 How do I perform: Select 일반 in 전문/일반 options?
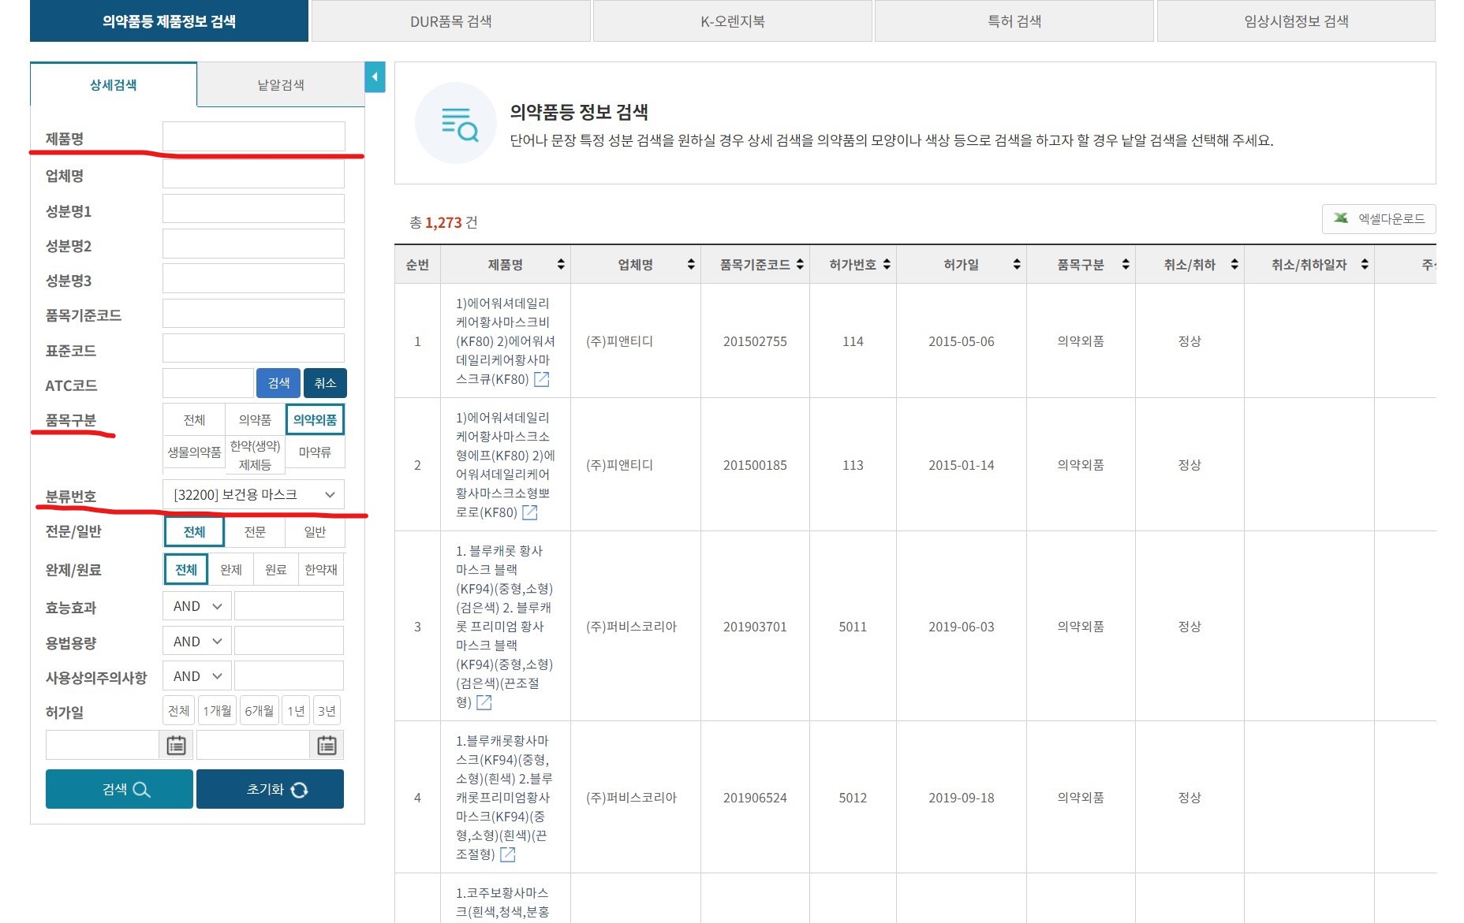coord(315,532)
